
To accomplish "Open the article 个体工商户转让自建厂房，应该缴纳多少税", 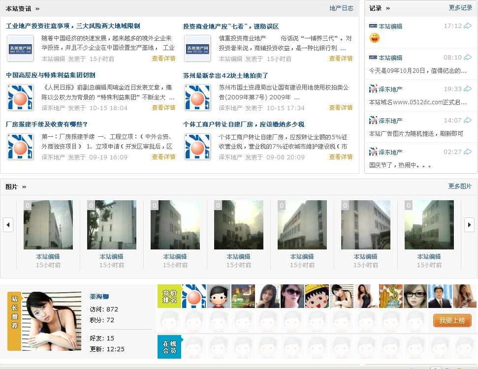I will 244,124.
